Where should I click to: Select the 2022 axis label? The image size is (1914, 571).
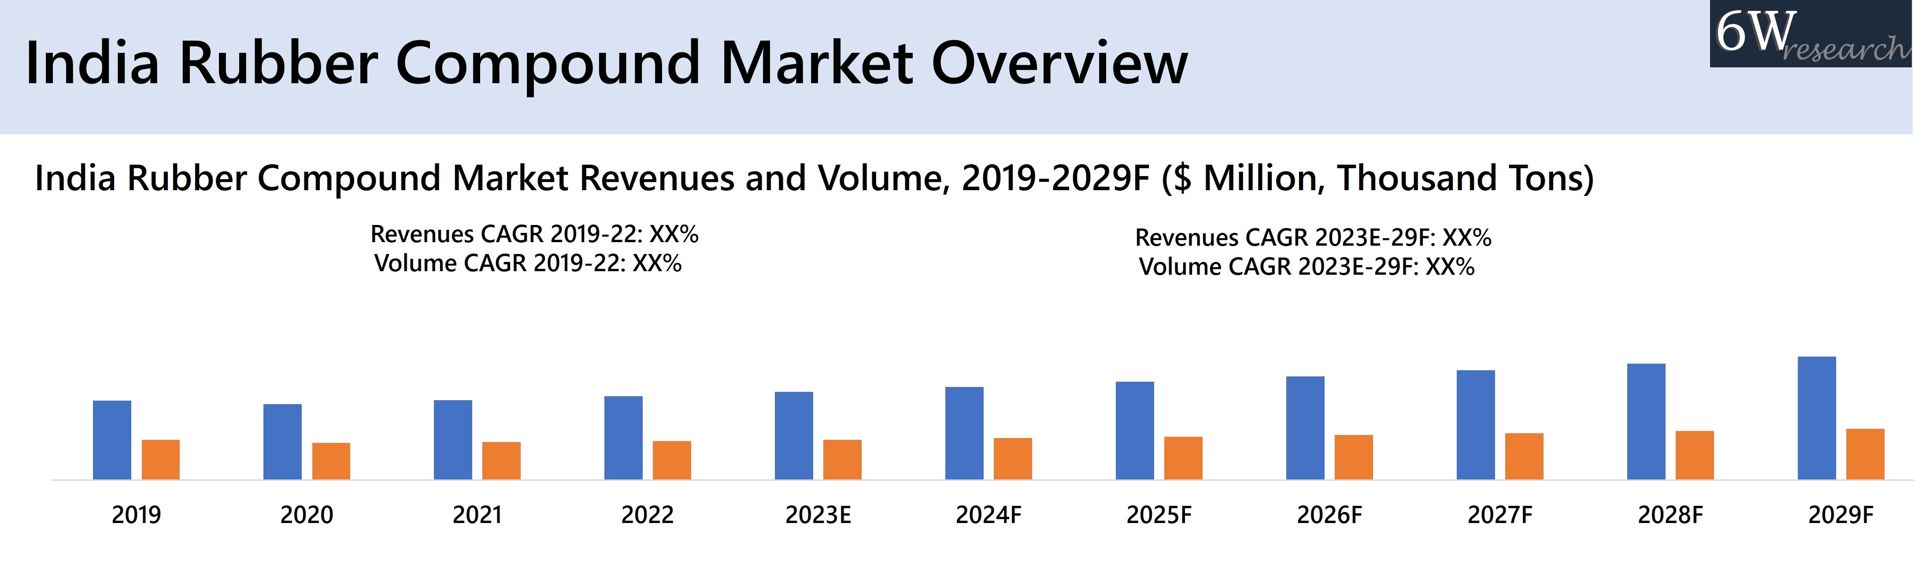coord(647,515)
